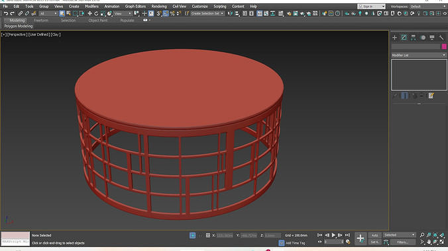Toggle Maximize Viewport icon

(x=442, y=242)
